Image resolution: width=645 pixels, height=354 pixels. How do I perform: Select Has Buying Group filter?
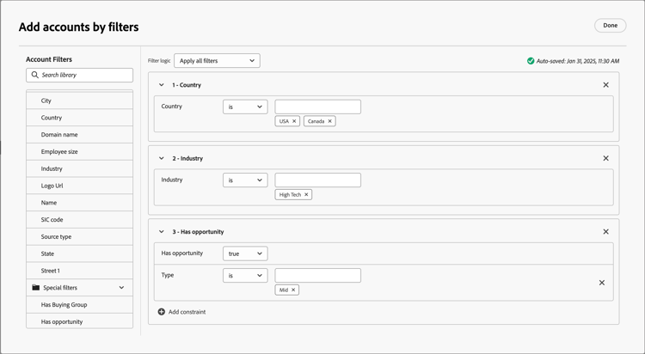[64, 305]
